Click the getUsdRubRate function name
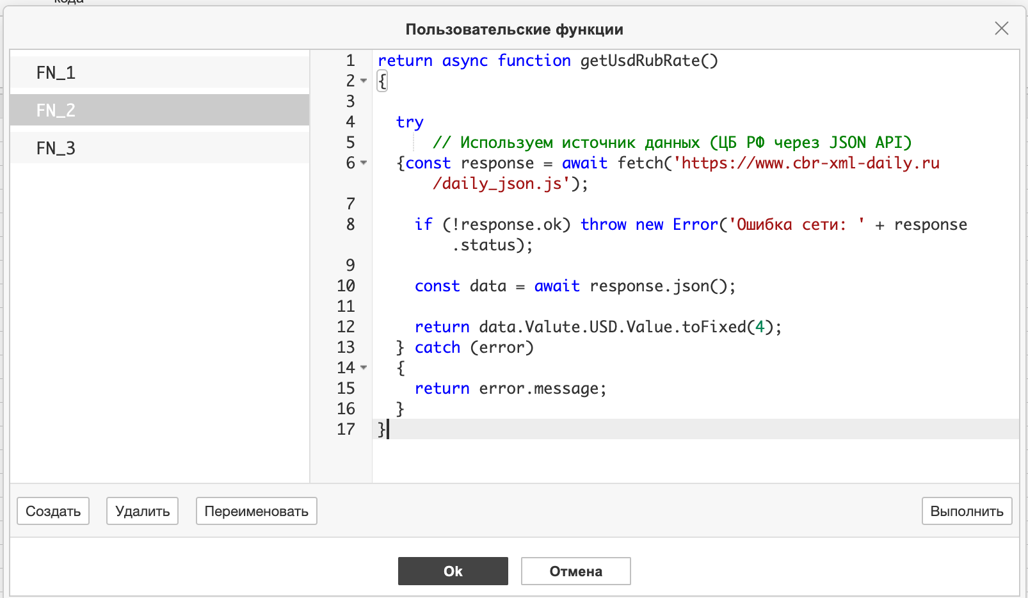This screenshot has width=1028, height=598. tap(640, 61)
